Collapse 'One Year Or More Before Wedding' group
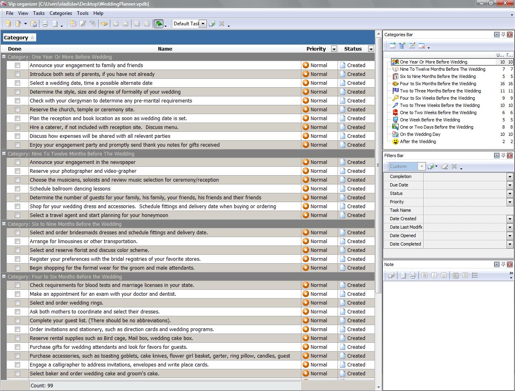The width and height of the screenshot is (515, 391). click(x=4, y=57)
